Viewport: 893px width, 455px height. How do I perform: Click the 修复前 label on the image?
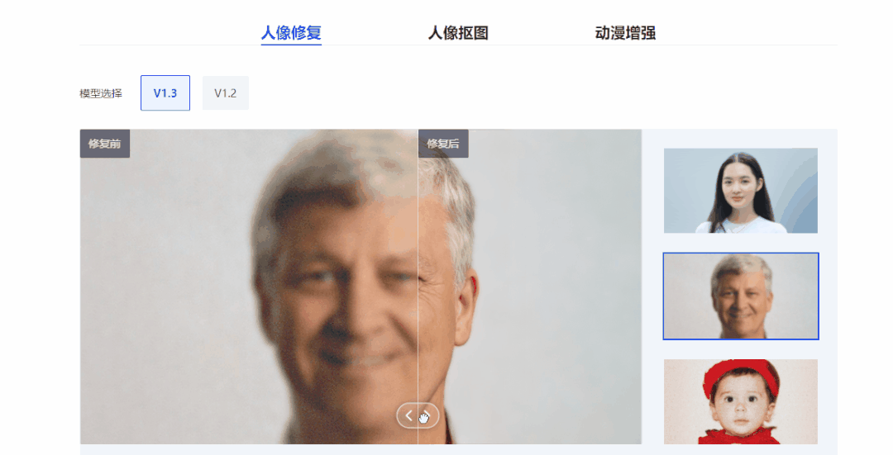pos(105,144)
